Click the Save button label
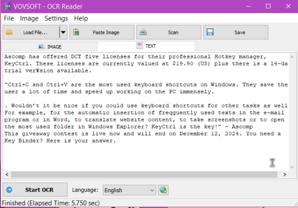This screenshot has width=298, height=208. pyautogui.click(x=240, y=32)
